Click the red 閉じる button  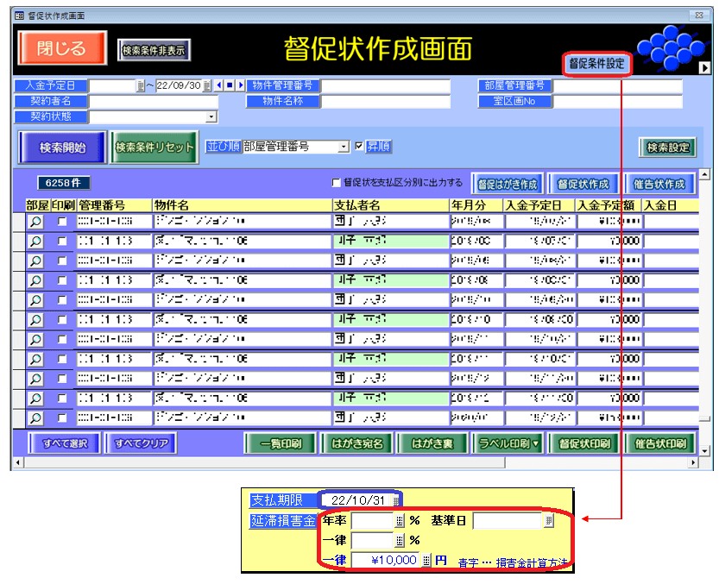point(62,48)
